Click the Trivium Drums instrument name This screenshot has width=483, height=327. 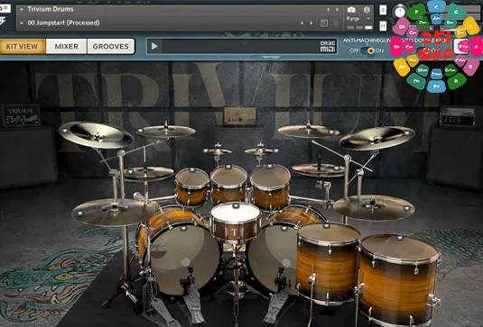tap(51, 9)
